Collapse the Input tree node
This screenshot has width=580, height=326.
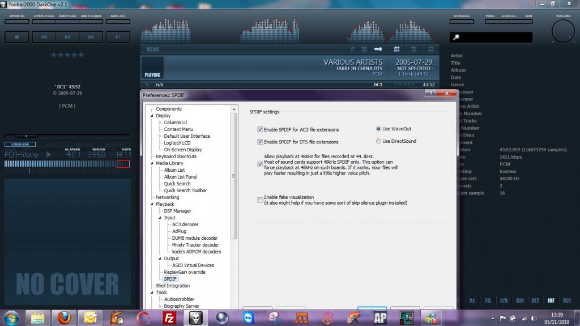pos(160,218)
